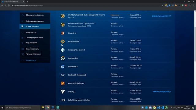Open Информация о записи section
This screenshot has height=110, width=196.
(x=35, y=21)
